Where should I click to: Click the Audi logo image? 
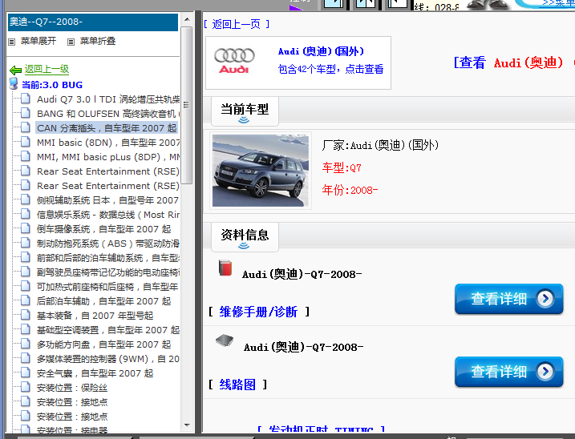pos(235,62)
